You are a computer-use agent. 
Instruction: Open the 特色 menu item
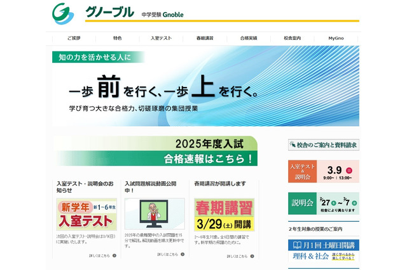pos(117,38)
